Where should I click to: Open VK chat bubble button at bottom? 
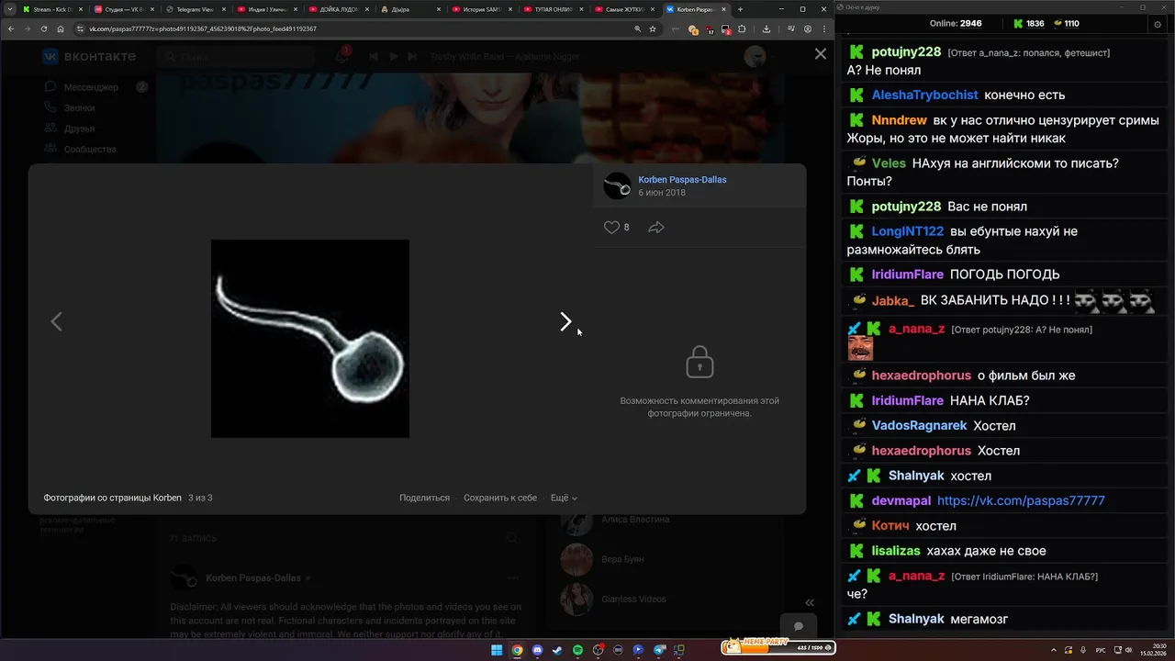[799, 626]
